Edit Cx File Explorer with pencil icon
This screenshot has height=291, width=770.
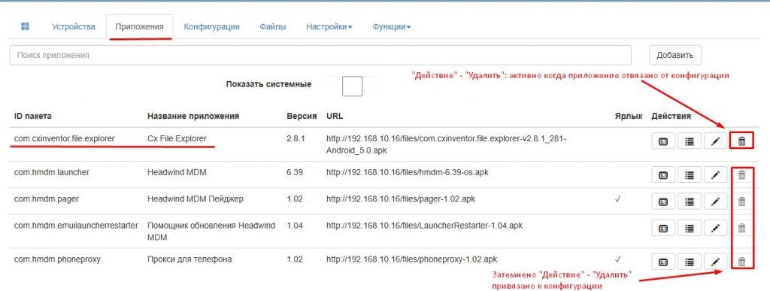[716, 142]
